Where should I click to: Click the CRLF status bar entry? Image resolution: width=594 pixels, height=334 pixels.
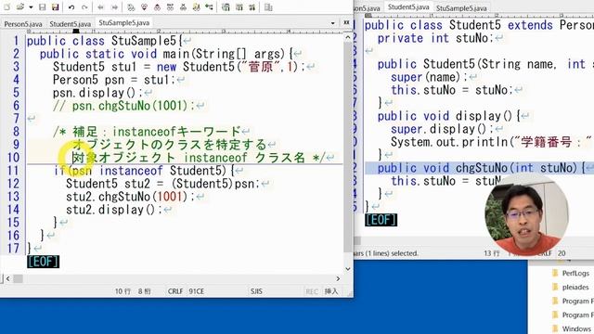(175, 291)
